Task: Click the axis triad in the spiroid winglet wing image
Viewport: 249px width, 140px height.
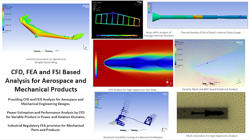Action: click(85, 47)
